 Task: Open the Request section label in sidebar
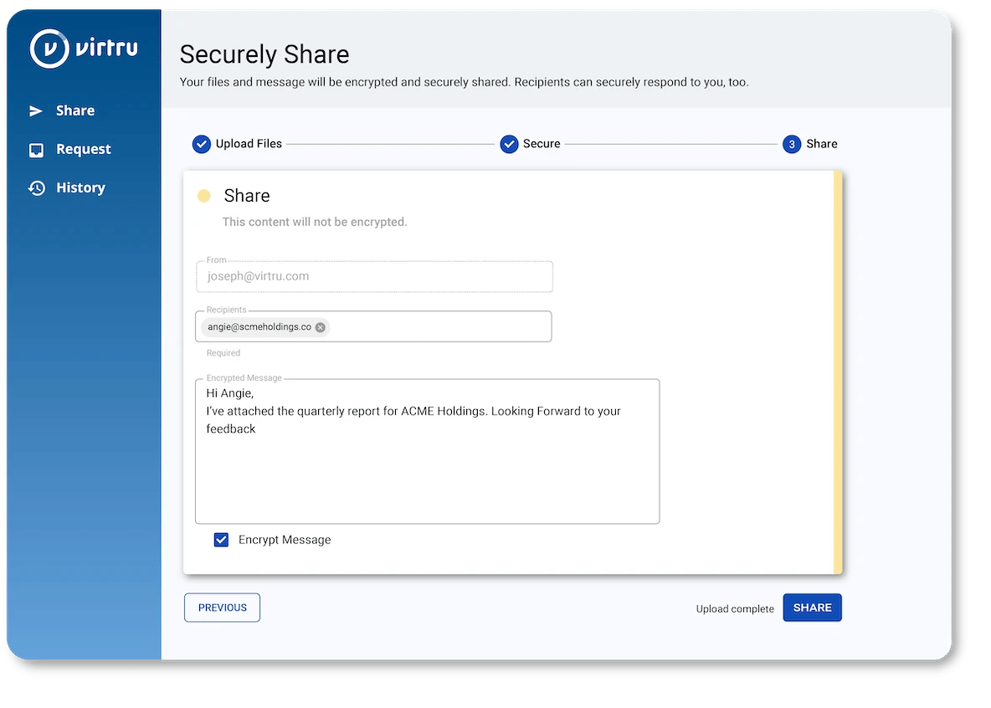[x=84, y=150]
